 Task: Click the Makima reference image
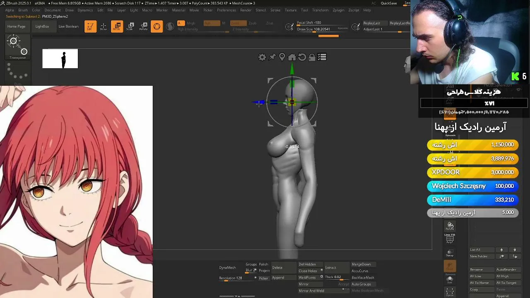tap(76, 192)
